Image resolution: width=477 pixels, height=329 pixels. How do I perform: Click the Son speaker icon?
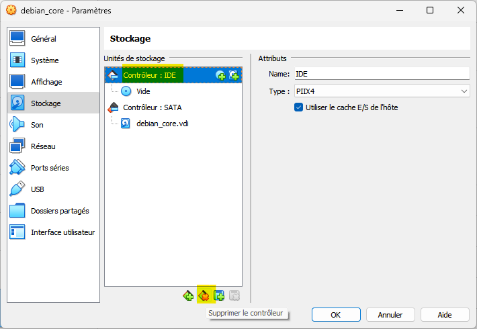pyautogui.click(x=17, y=124)
